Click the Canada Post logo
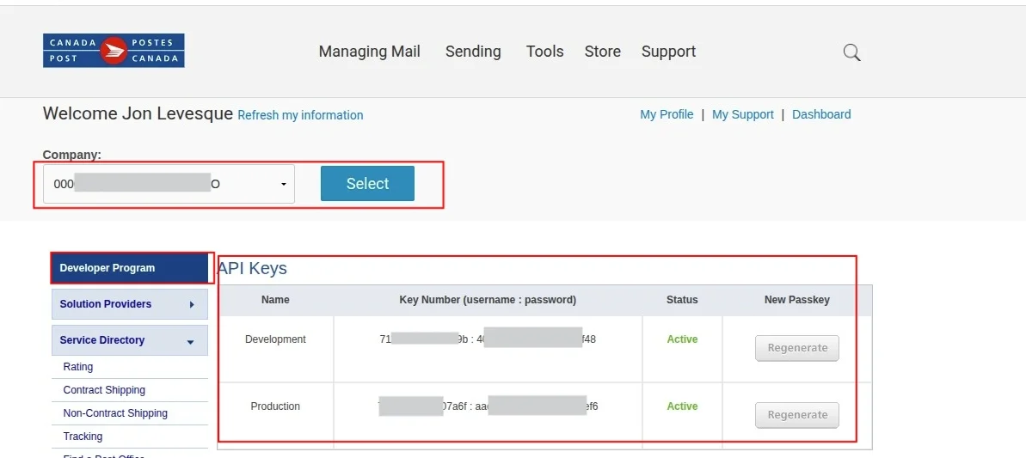The width and height of the screenshot is (1026, 458). click(x=114, y=51)
